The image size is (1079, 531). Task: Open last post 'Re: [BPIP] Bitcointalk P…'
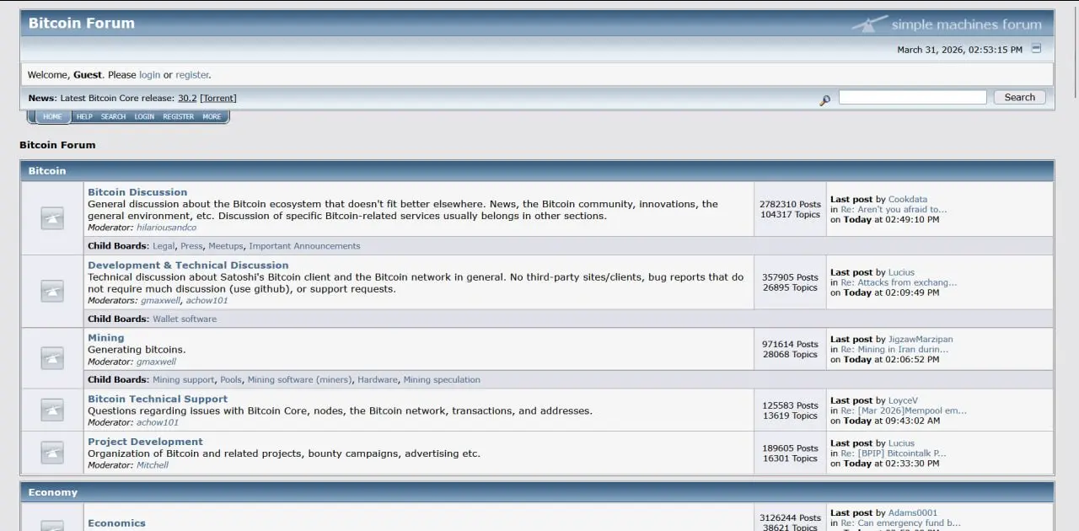(x=894, y=453)
